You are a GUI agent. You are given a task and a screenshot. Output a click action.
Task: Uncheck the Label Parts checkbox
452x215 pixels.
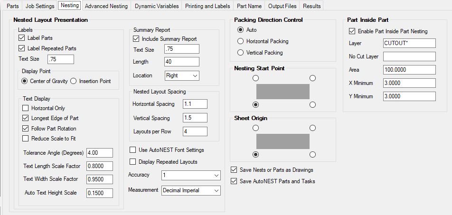point(21,38)
